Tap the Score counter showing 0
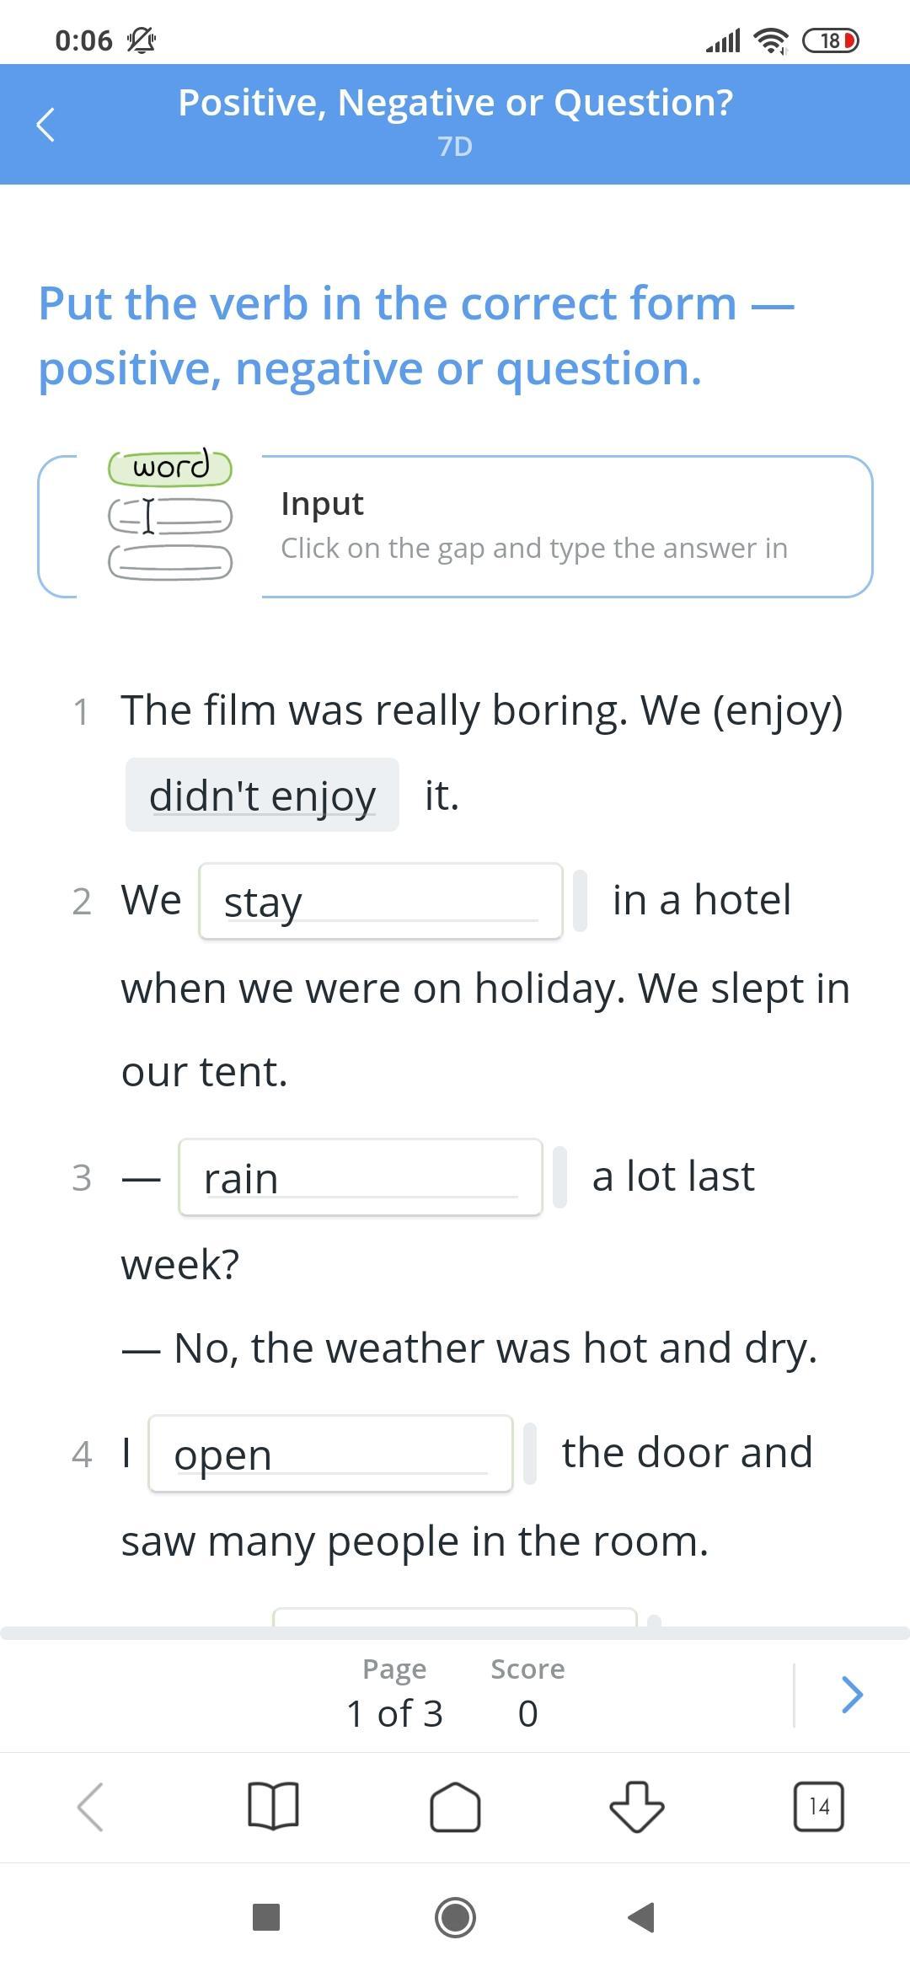 [527, 1694]
